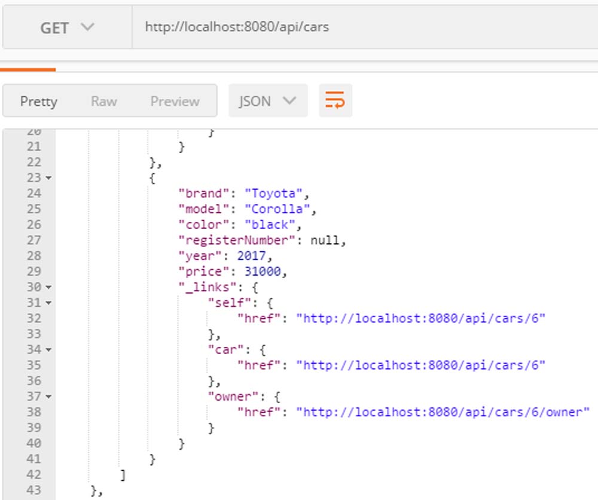Click the null registerNumber value
598x500 pixels.
(x=328, y=240)
